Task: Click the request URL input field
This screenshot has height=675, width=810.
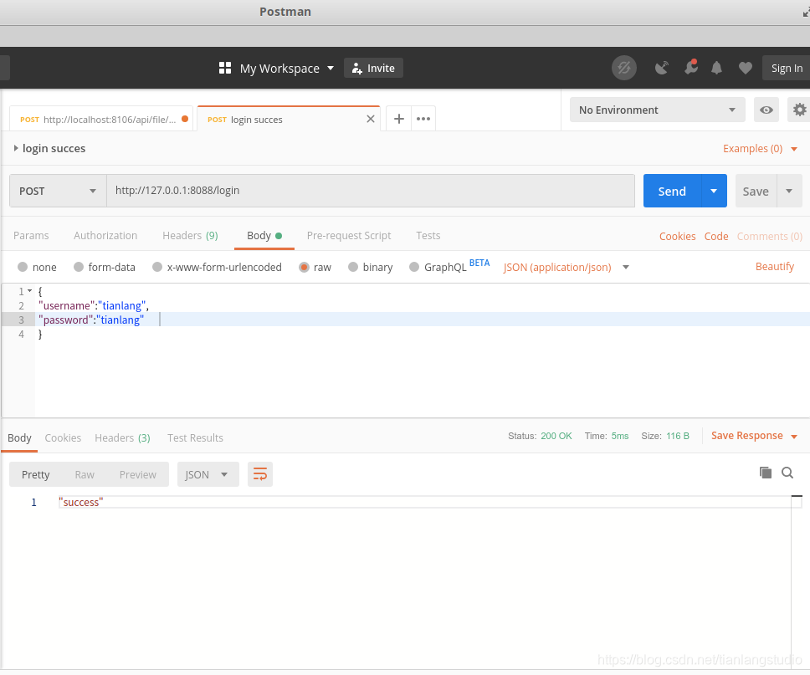Action: (371, 191)
